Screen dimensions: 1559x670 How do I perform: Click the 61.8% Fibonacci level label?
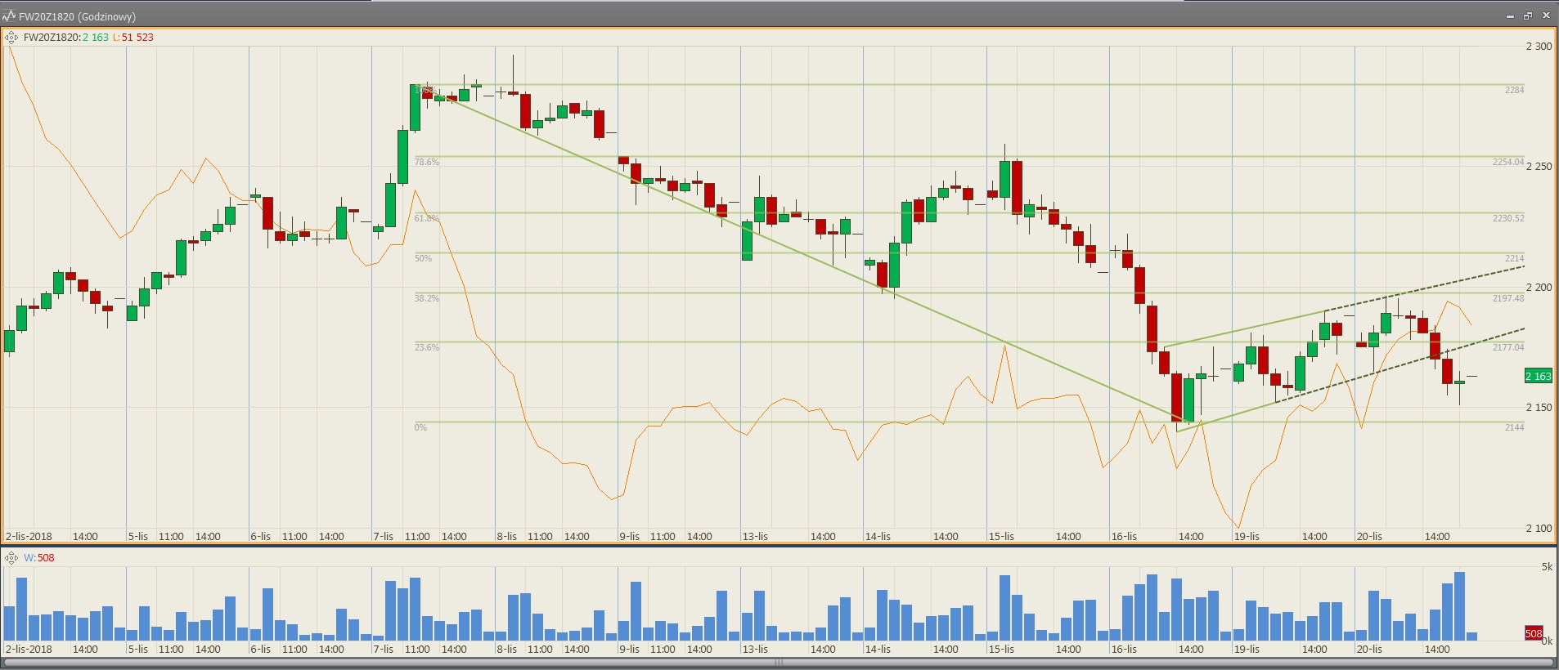[426, 219]
